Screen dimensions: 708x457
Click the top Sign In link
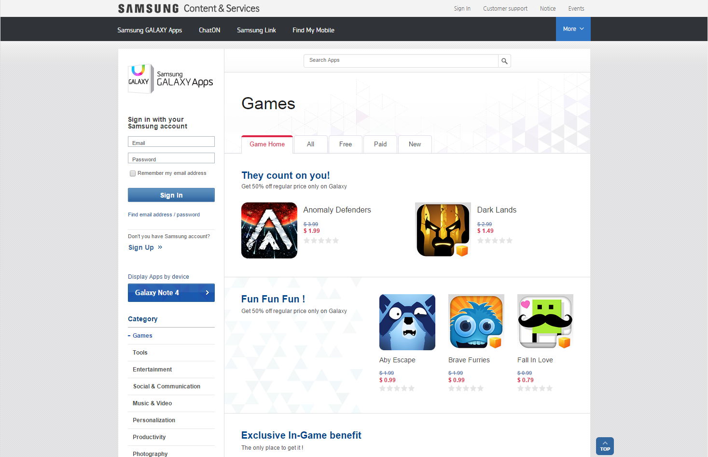coord(462,9)
